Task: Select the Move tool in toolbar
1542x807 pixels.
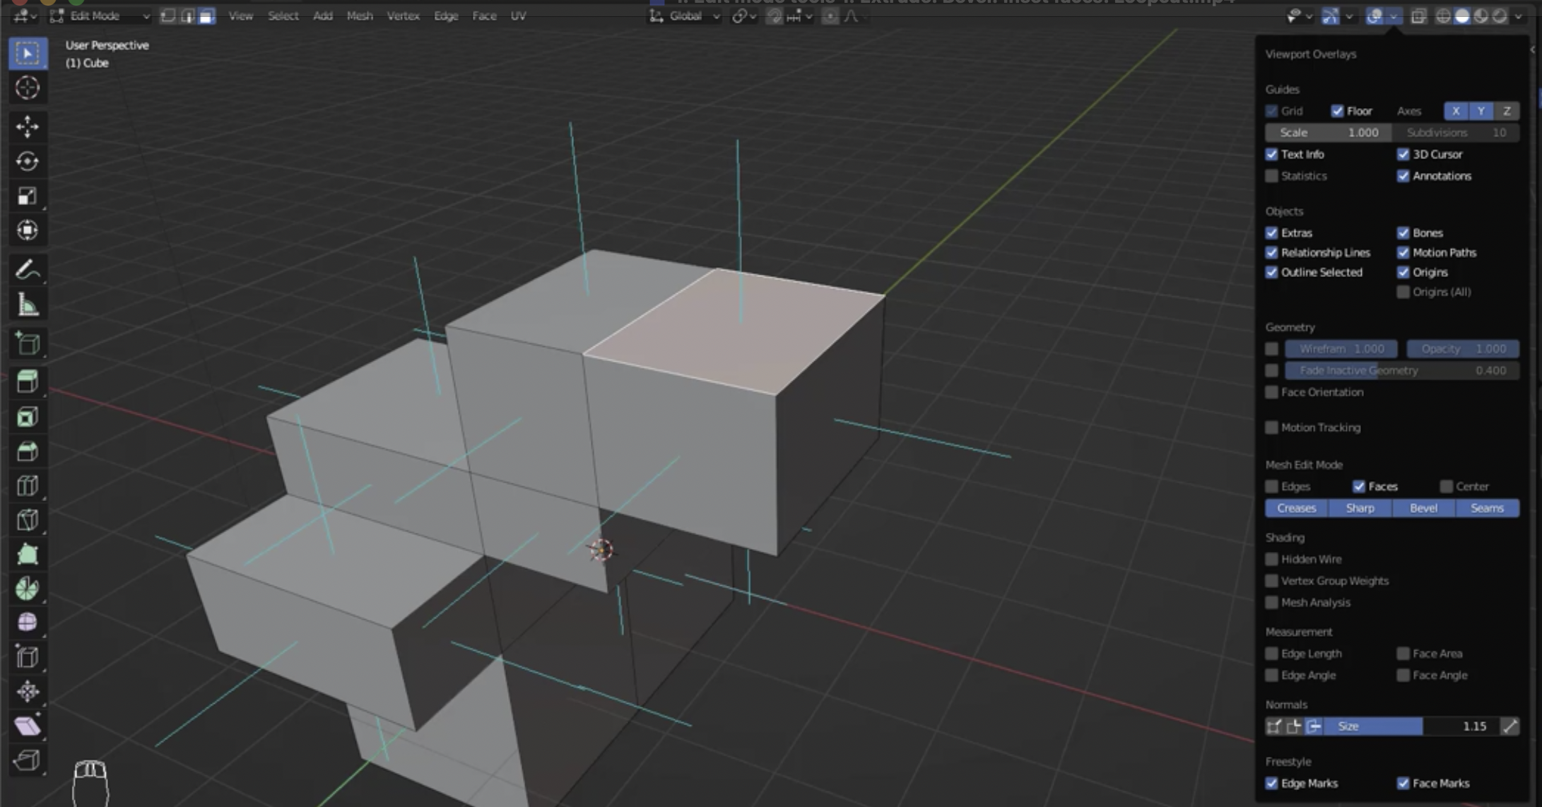Action: click(x=28, y=126)
